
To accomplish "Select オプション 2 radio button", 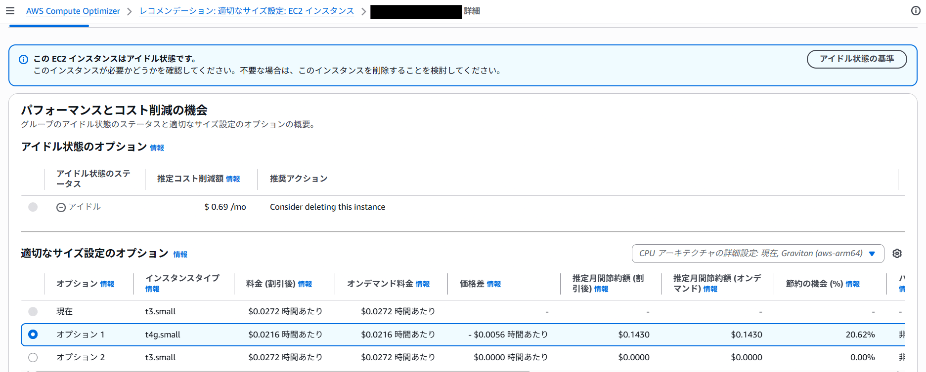I will click(x=33, y=357).
